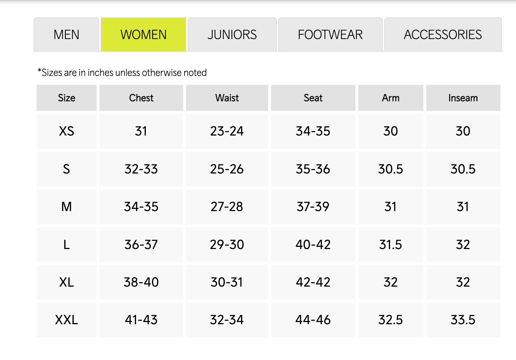The image size is (516, 360).
Task: Click the XS size row label
Action: click(67, 131)
